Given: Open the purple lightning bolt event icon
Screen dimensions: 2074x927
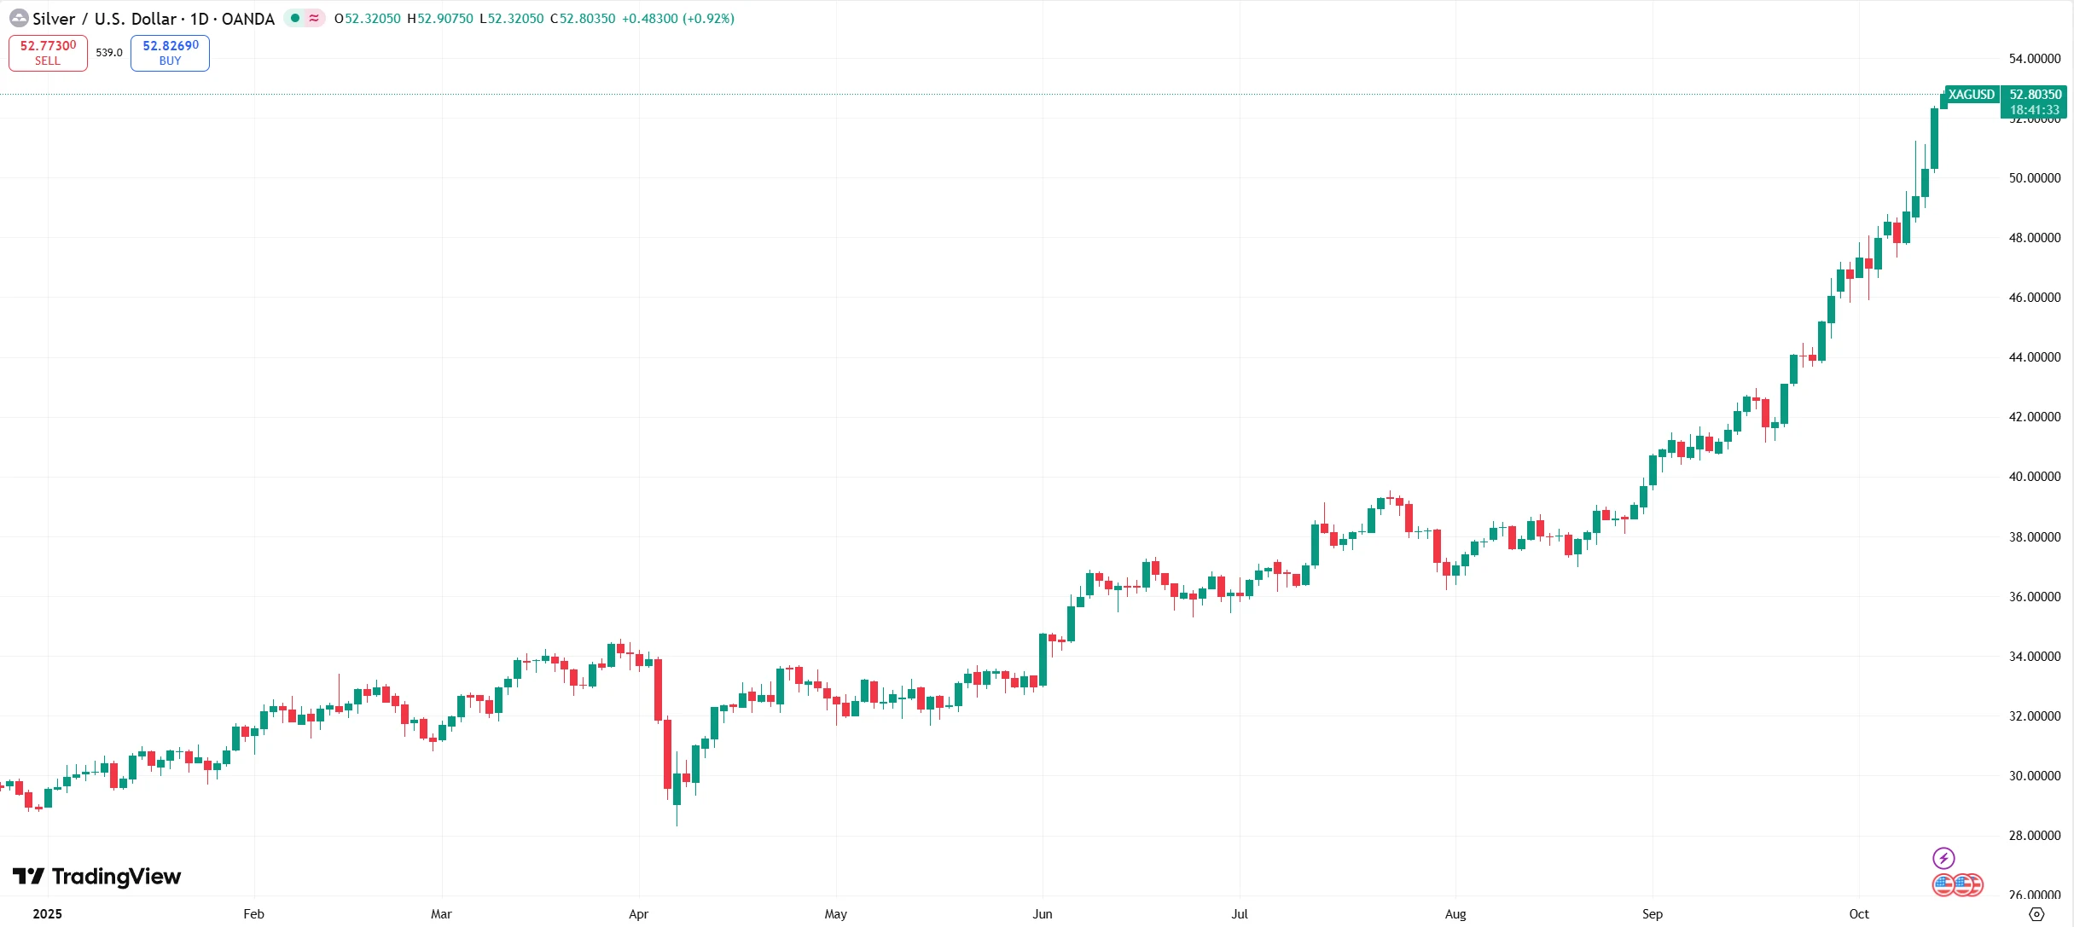Looking at the screenshot, I should (x=1943, y=858).
